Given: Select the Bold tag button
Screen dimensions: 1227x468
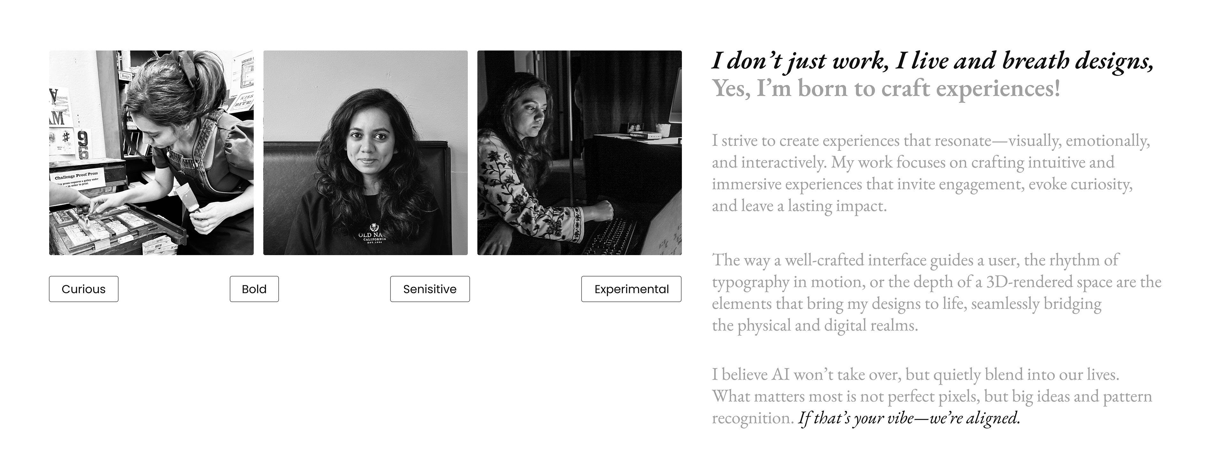Looking at the screenshot, I should point(254,289).
